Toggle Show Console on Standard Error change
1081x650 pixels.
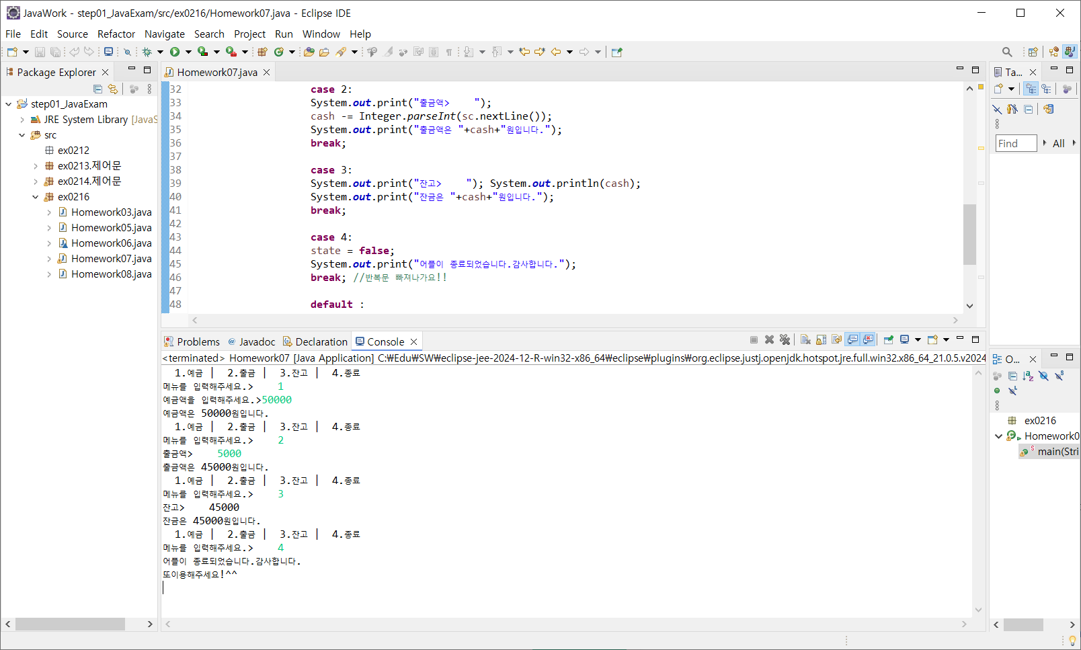coord(868,340)
